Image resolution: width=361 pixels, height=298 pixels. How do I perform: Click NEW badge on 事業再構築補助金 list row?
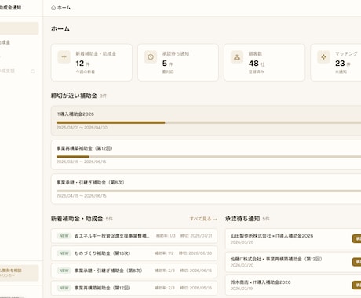(64, 288)
